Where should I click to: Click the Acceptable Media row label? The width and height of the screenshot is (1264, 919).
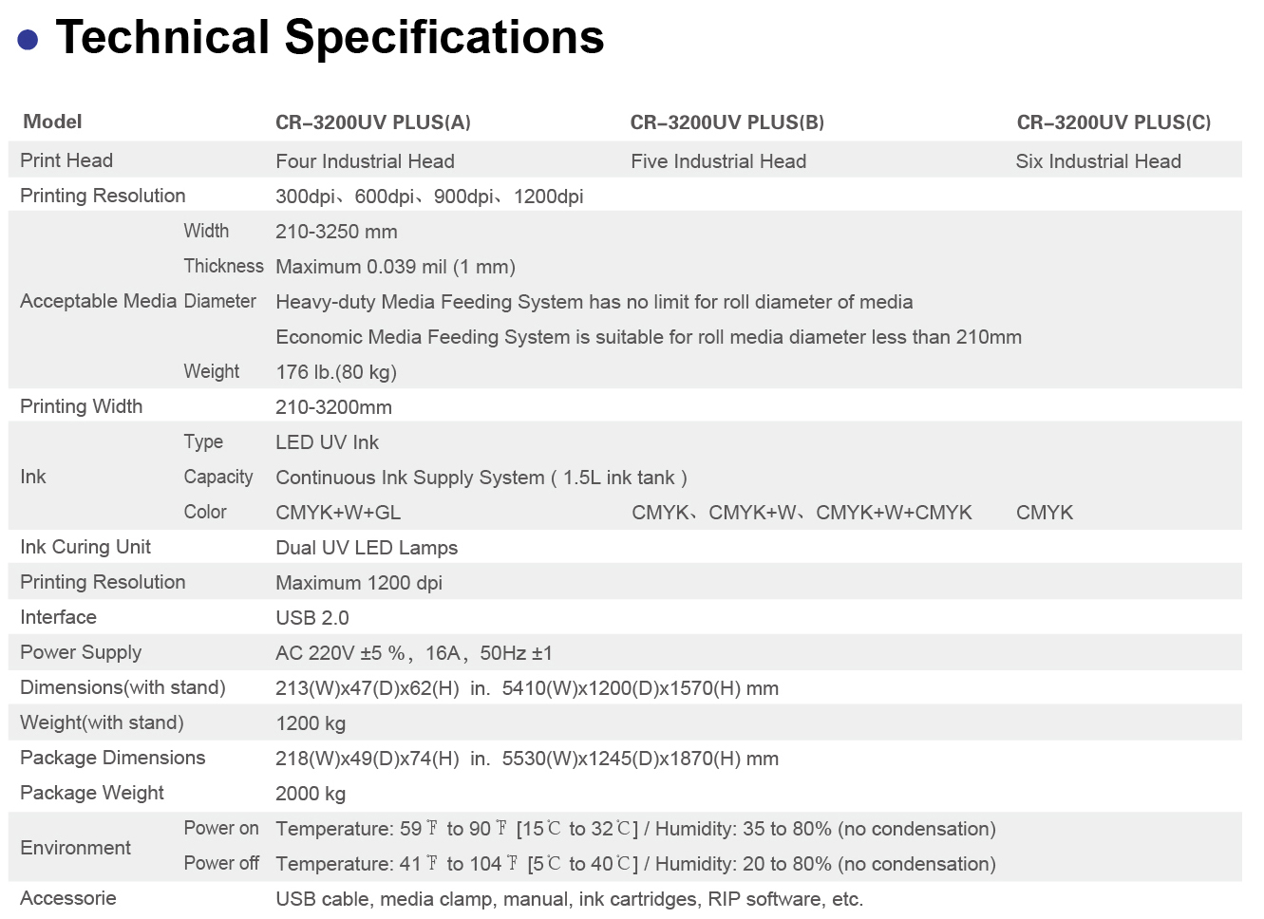pos(98,301)
